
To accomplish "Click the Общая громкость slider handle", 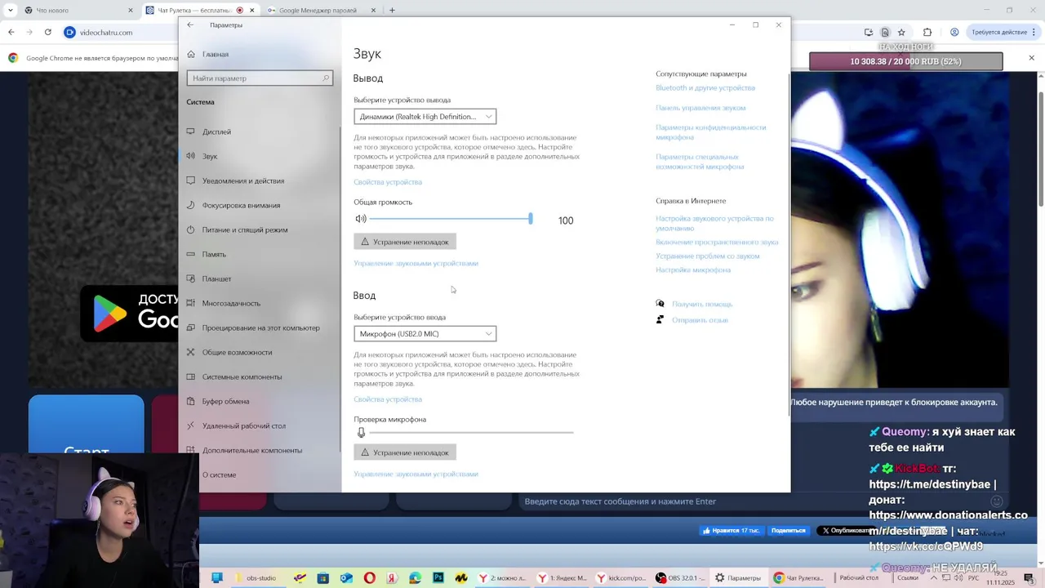I will (531, 219).
